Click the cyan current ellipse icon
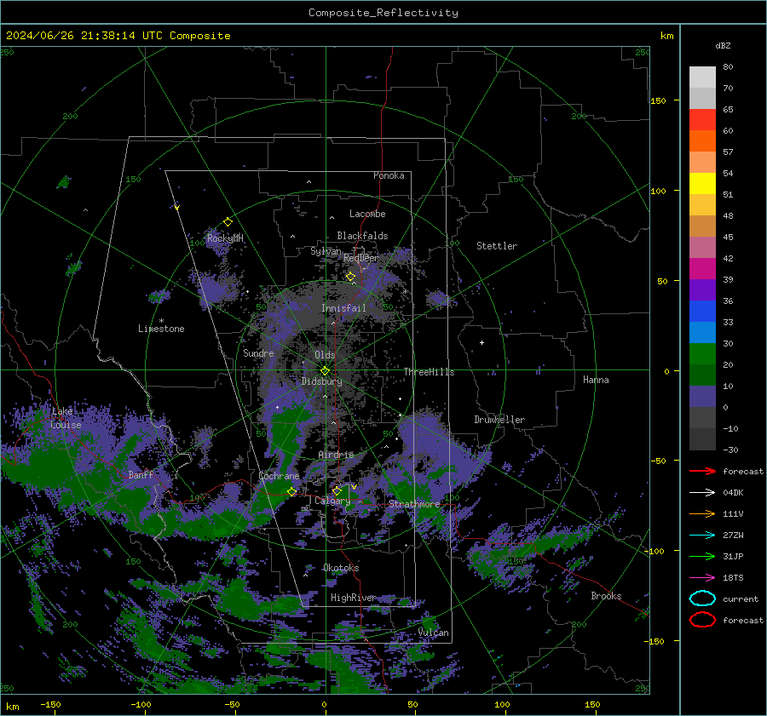 point(702,599)
